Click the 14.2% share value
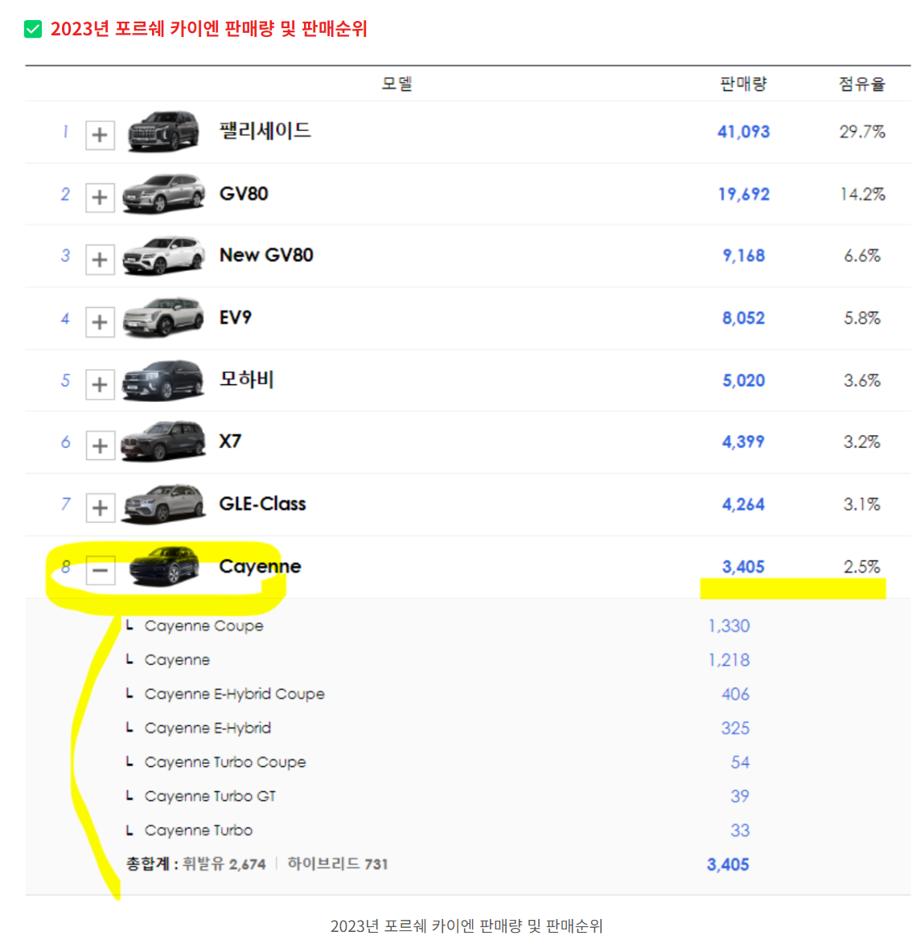The image size is (912, 948). pos(862,194)
